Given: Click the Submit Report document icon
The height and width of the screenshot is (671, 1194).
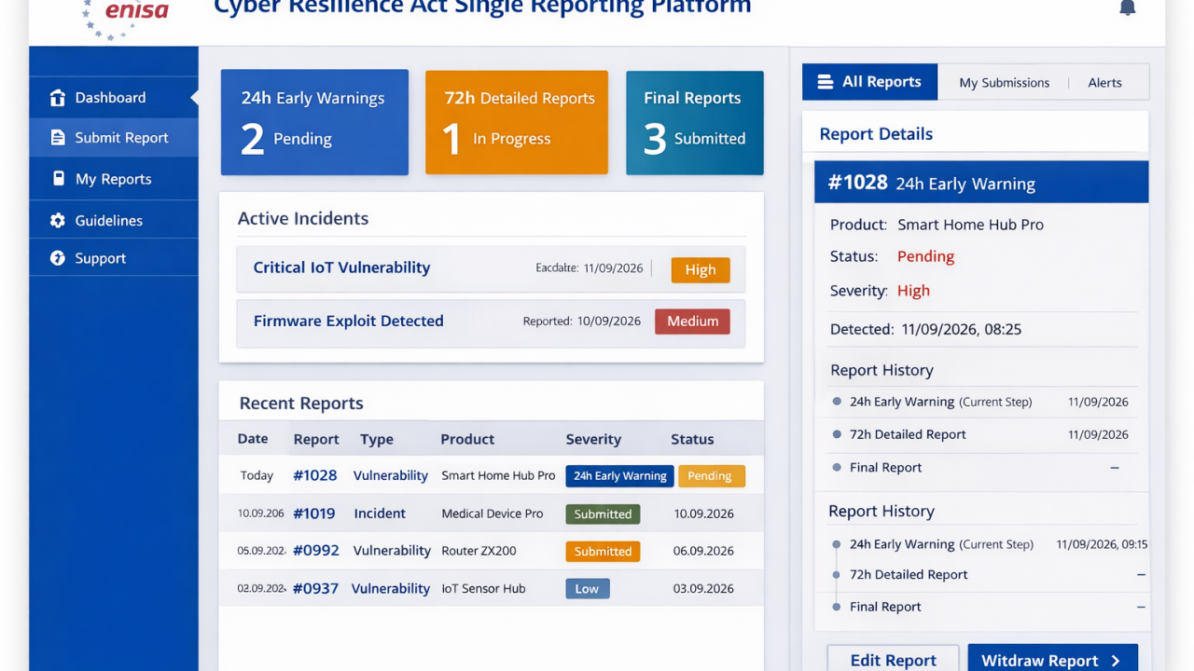Looking at the screenshot, I should coord(58,138).
